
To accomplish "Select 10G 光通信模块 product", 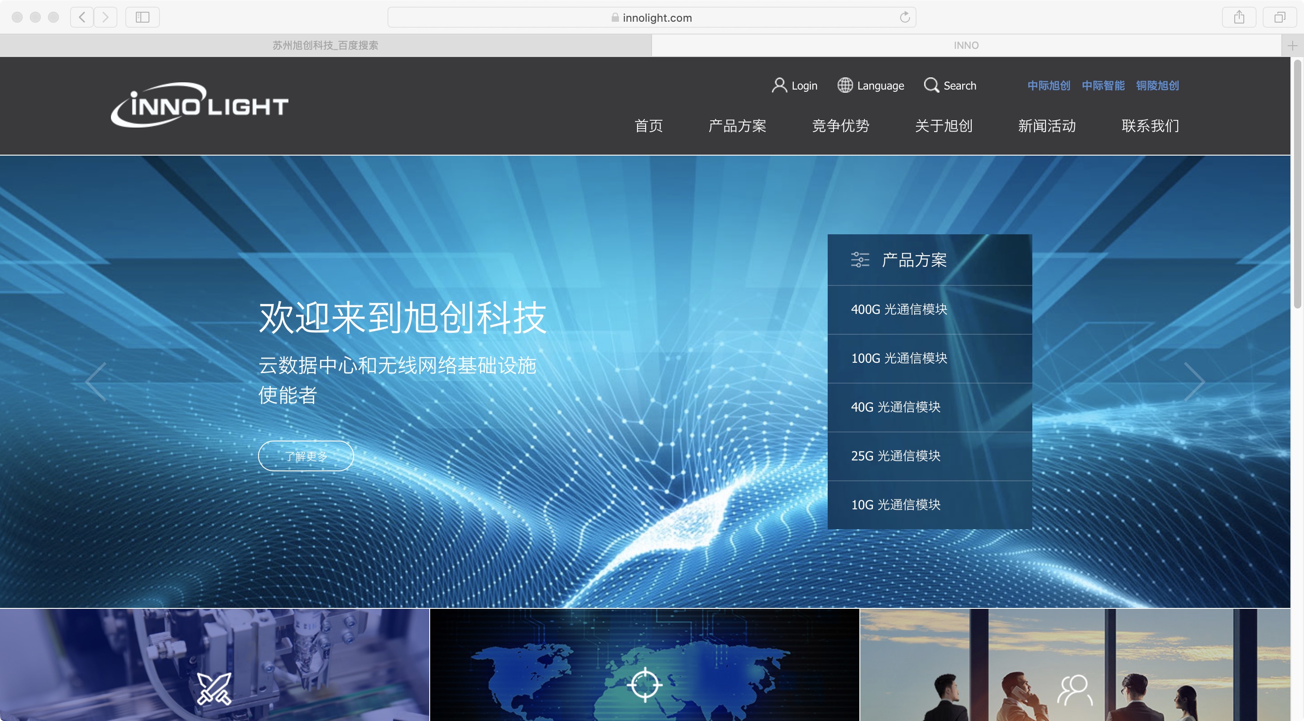I will click(x=930, y=505).
